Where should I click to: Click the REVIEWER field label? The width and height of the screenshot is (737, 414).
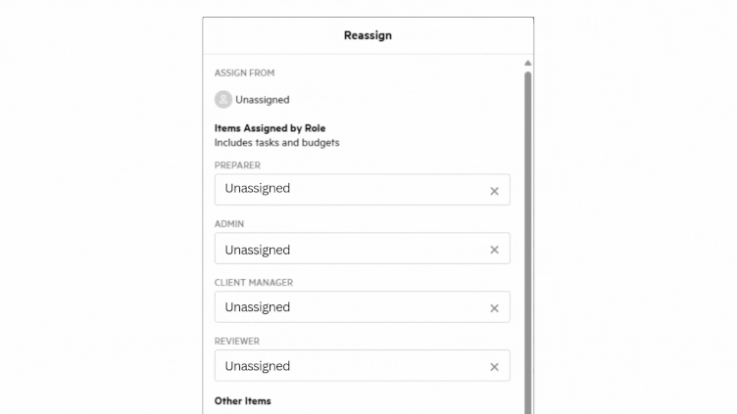[236, 342]
